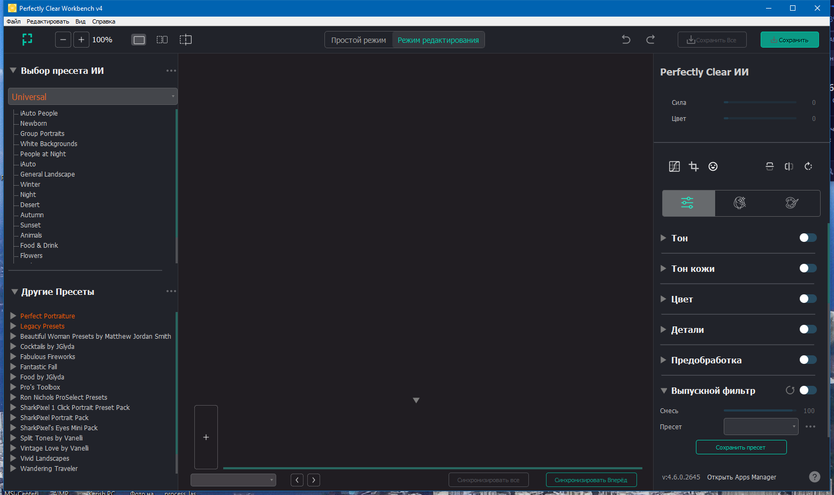
Task: Open the Вид menu
Action: 80,21
